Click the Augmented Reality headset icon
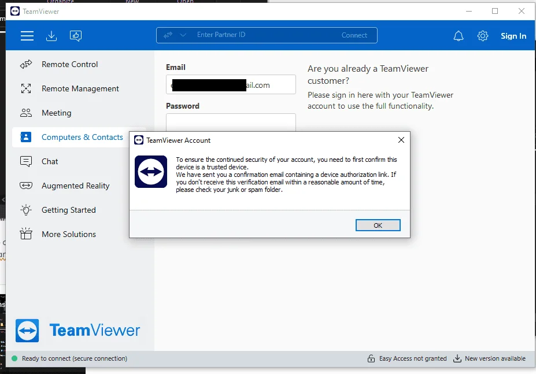Viewport: 536px width, 374px height. point(26,186)
